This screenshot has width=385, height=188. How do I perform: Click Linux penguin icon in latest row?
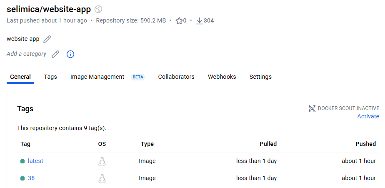(x=102, y=161)
